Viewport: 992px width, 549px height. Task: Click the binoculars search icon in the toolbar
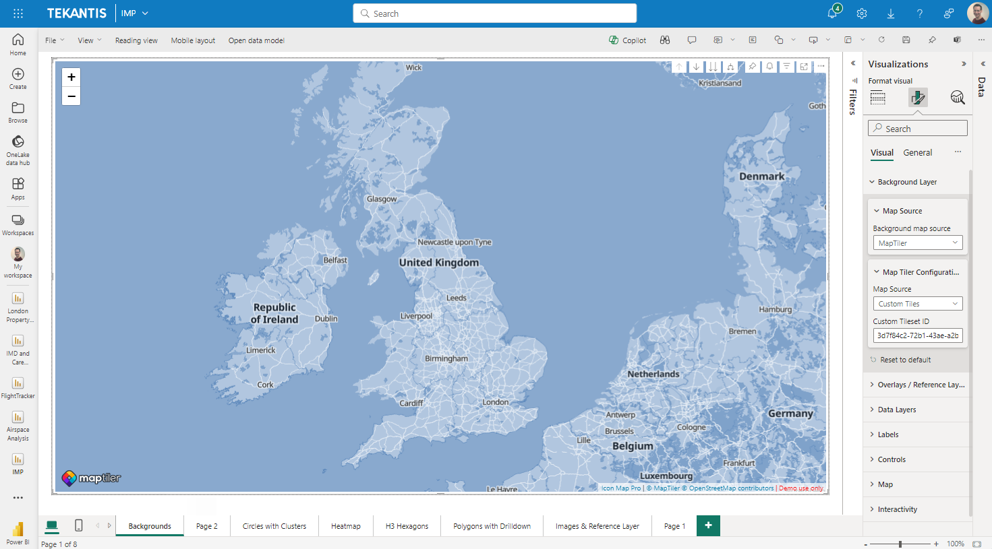(664, 40)
